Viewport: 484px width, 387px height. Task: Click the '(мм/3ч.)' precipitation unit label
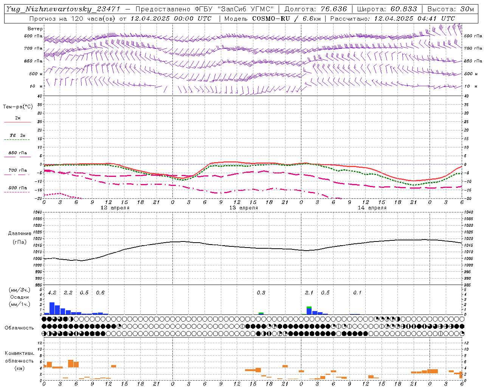point(20,290)
